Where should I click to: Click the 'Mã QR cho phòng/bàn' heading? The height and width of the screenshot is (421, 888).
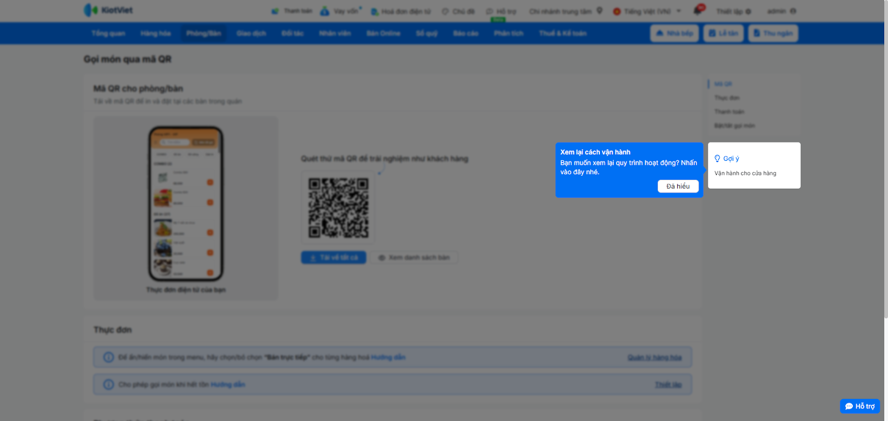[138, 89]
